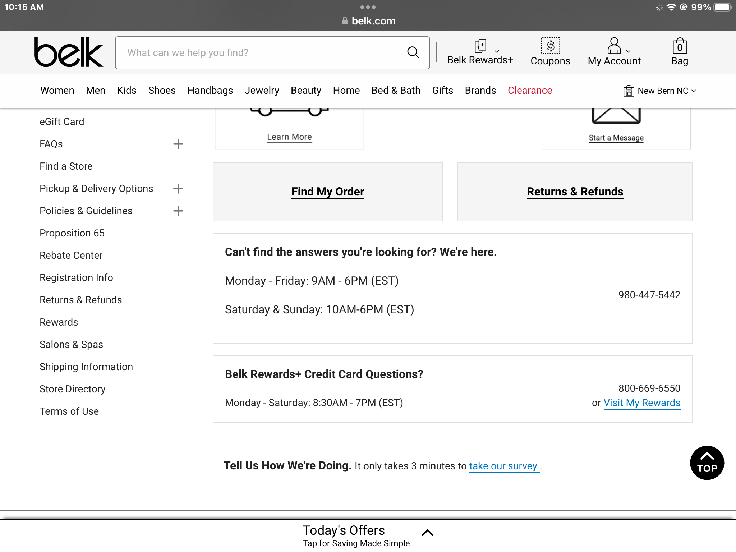The image size is (736, 552).
Task: Tap the battery indicator in status bar
Action: point(723,7)
